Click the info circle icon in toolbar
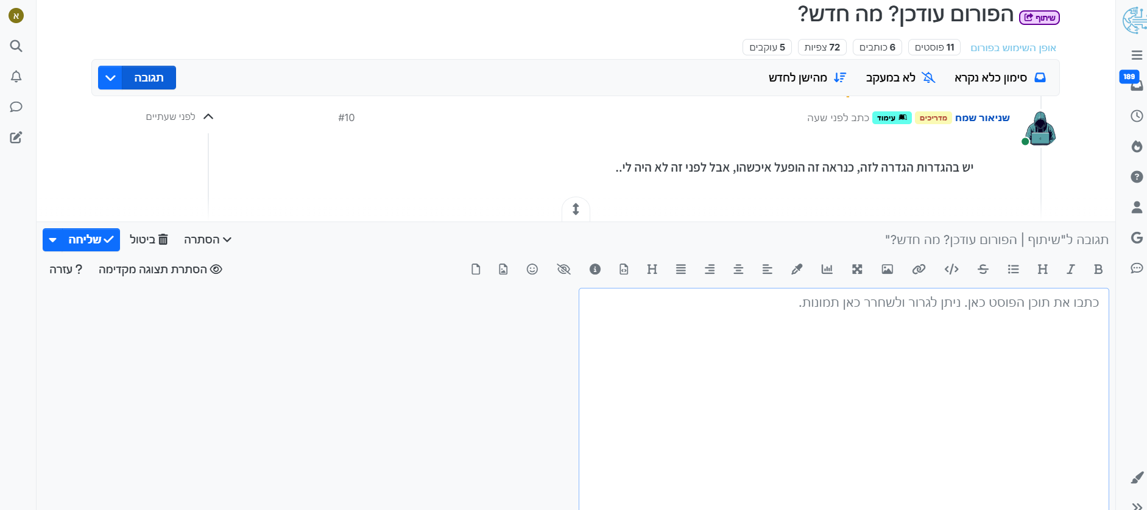1147x510 pixels. [595, 269]
